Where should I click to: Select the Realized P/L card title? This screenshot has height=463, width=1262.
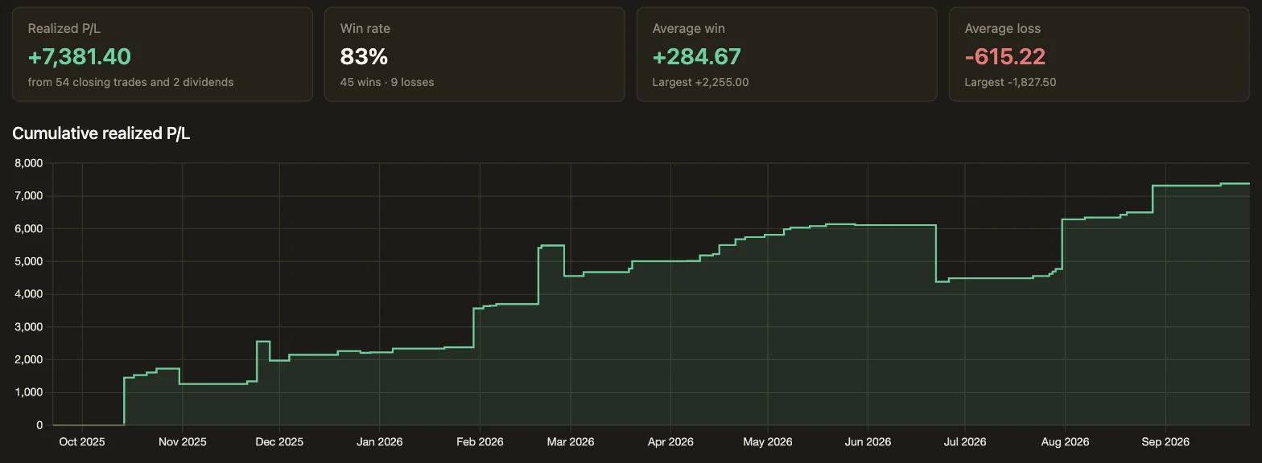click(x=64, y=28)
